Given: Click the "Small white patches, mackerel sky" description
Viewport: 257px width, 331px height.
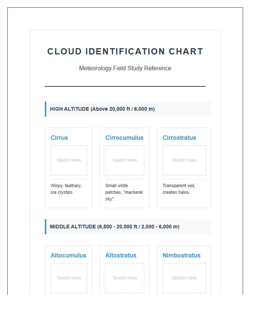Looking at the screenshot, I should tap(124, 192).
